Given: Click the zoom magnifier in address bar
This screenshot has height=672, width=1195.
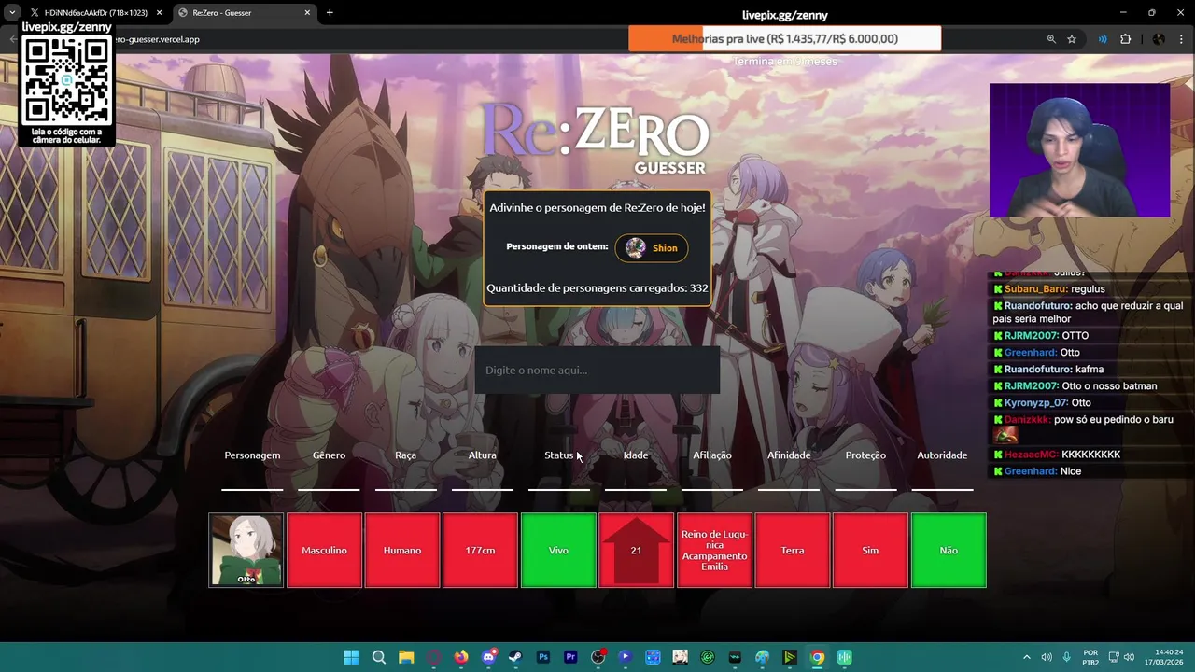Looking at the screenshot, I should pos(1051,39).
